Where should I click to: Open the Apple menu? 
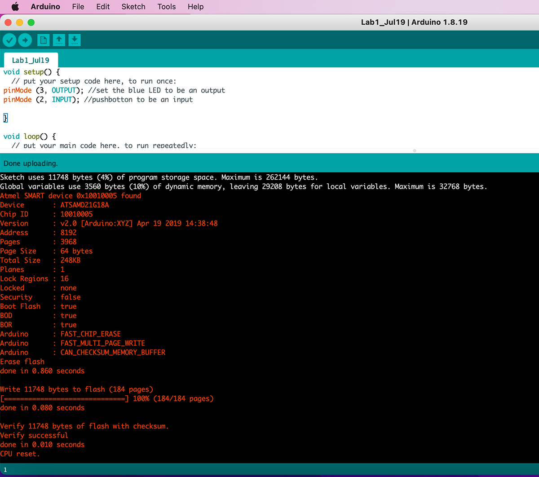(15, 7)
